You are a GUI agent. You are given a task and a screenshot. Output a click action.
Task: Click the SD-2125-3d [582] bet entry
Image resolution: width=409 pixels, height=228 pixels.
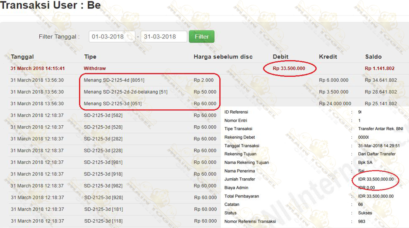coord(103,115)
